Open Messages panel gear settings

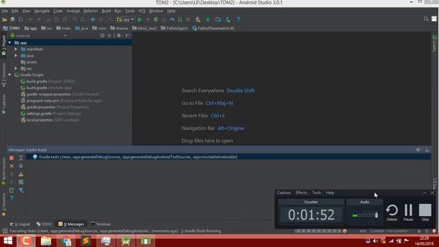tap(418, 150)
